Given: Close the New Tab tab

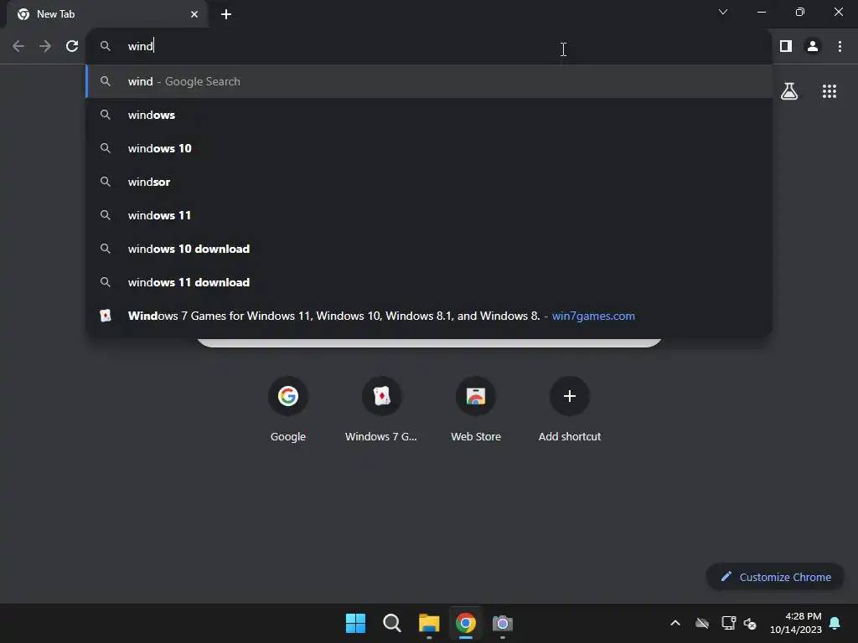Looking at the screenshot, I should (x=194, y=14).
